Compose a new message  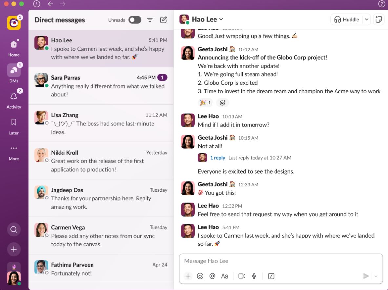tap(163, 20)
